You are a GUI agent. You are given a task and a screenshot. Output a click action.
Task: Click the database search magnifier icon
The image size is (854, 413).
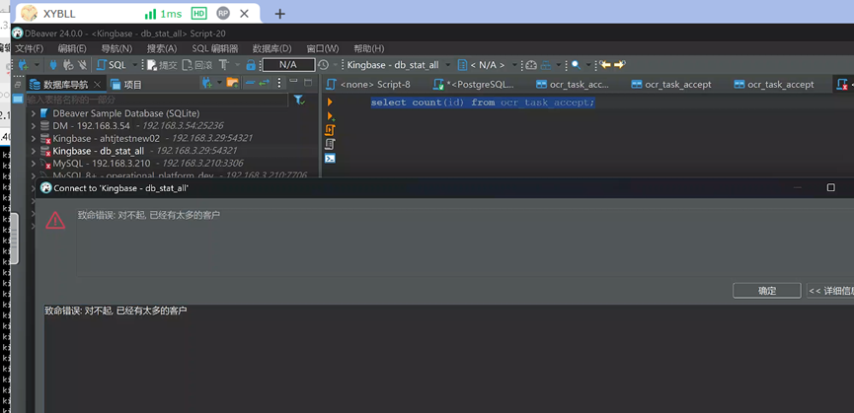576,65
